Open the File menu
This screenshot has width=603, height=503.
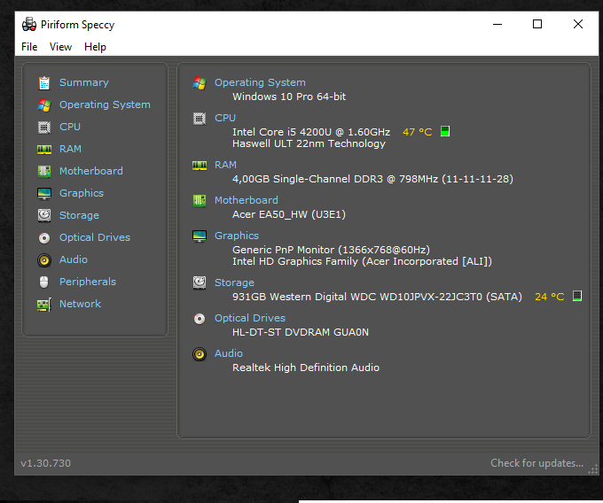click(29, 47)
